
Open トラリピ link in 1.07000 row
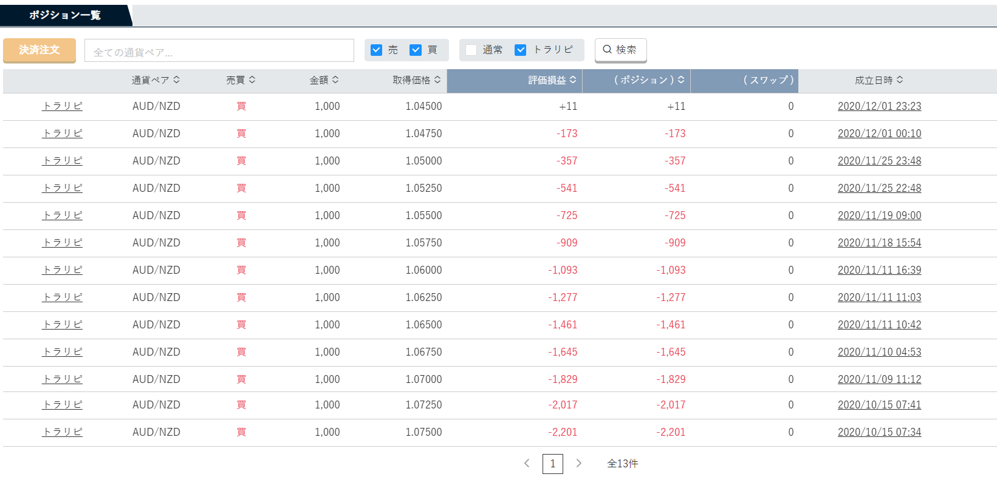(x=63, y=379)
